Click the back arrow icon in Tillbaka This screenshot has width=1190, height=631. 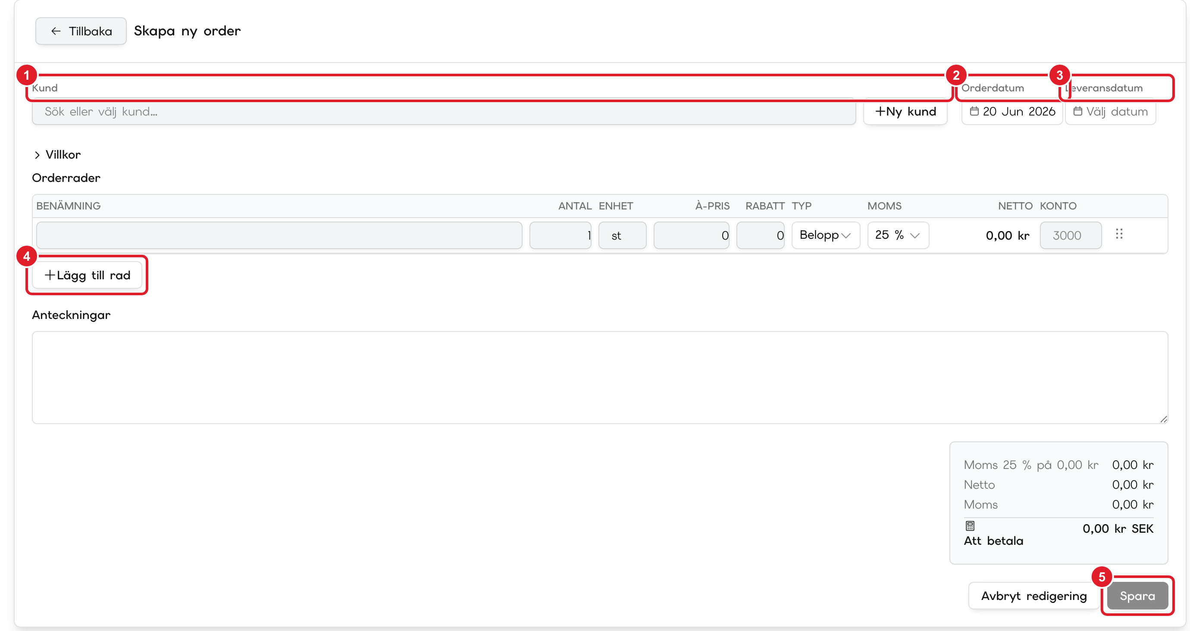tap(56, 31)
